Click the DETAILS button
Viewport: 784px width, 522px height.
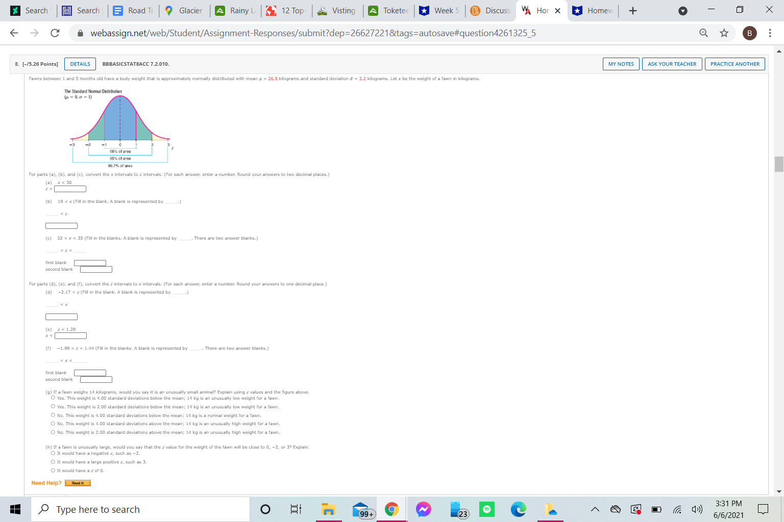[x=80, y=64]
